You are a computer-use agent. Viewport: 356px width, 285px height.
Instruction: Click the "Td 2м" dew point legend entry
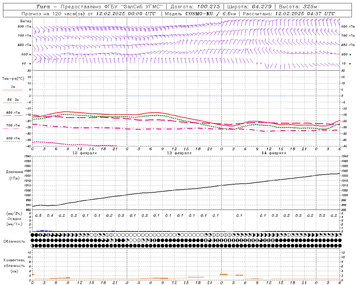[x=13, y=100]
